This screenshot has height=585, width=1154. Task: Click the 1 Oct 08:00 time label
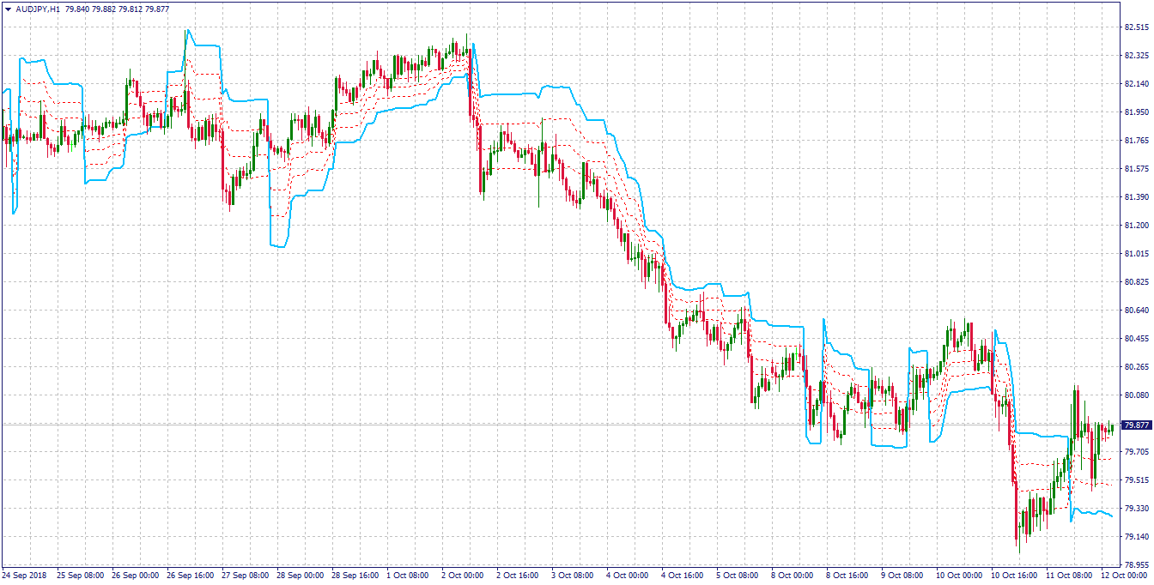[408, 576]
